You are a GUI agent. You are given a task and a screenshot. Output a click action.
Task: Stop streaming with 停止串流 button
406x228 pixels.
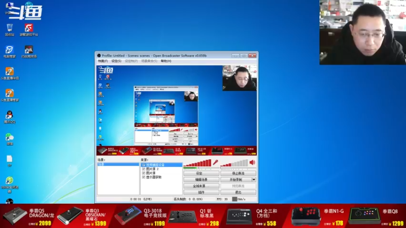pyautogui.click(x=238, y=173)
